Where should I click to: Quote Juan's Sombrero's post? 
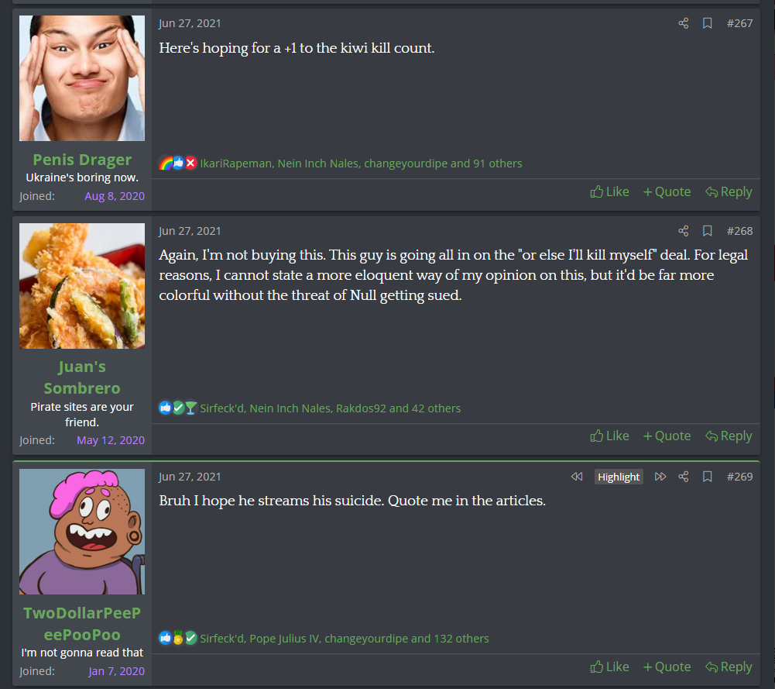point(667,436)
